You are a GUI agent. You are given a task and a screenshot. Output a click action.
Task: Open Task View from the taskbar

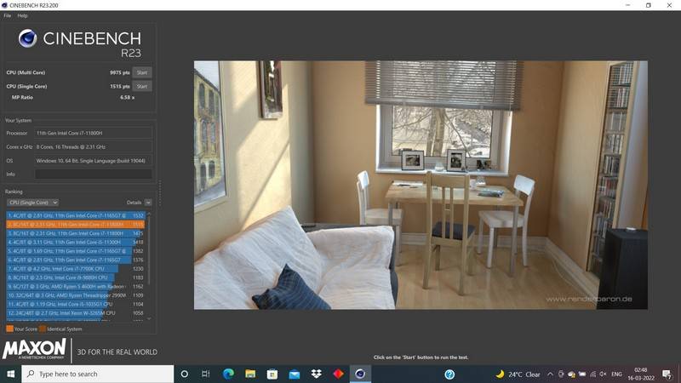[206, 374]
